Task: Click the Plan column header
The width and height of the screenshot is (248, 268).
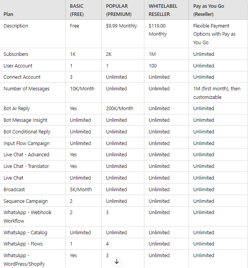Action: point(8,14)
